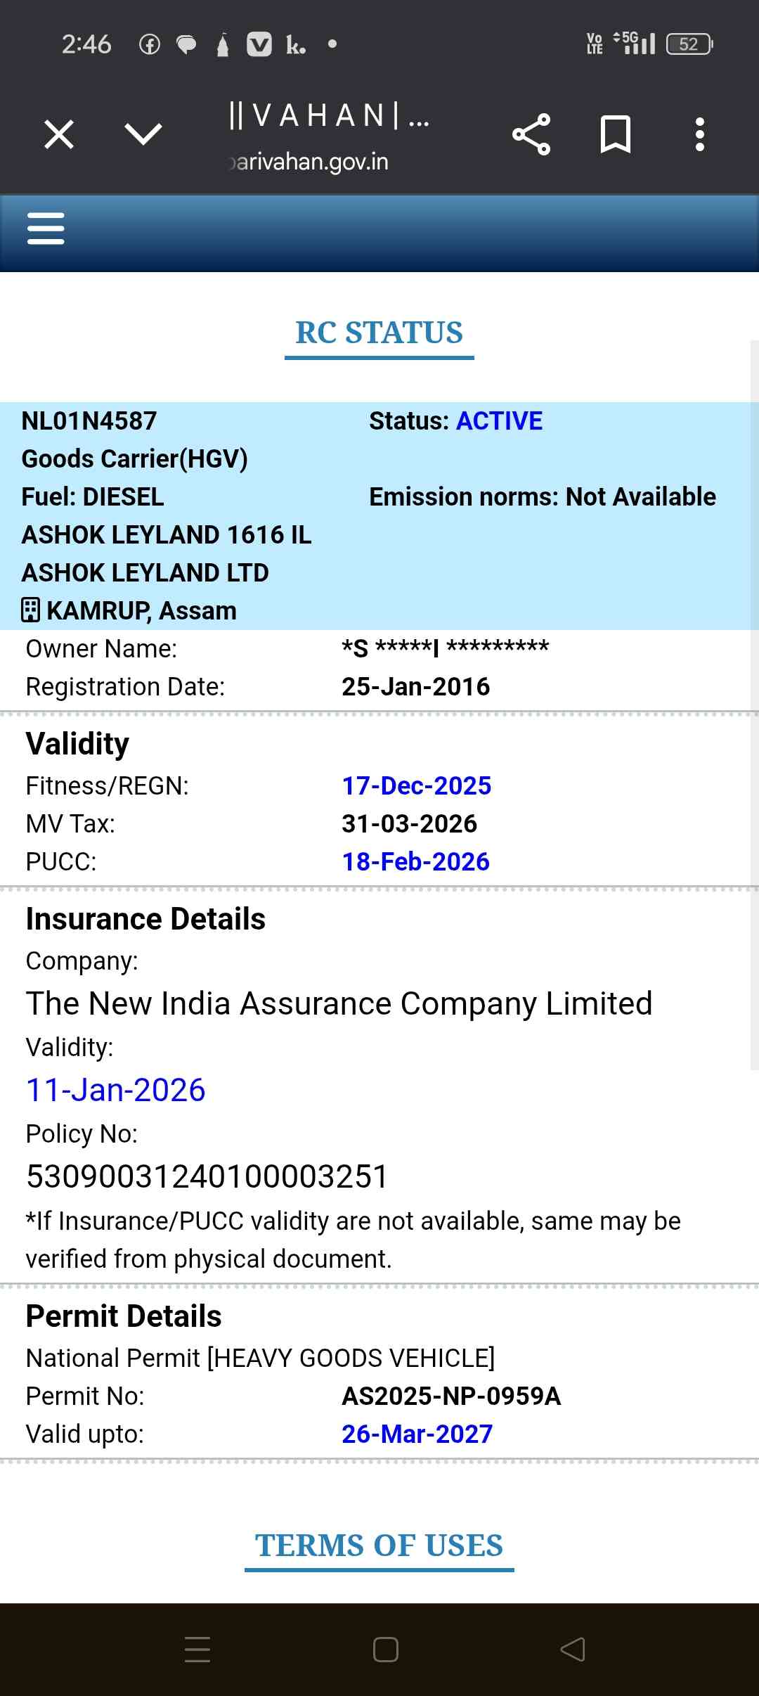
Task: Expand the browser chevron dropdown
Action: pyautogui.click(x=143, y=134)
